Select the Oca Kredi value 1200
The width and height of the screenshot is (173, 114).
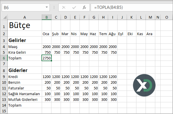point(47,77)
